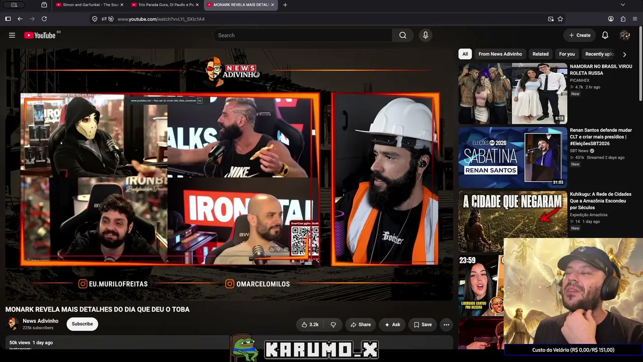Open the browser application menu
Screen dimensions: 643x362
click(635, 19)
